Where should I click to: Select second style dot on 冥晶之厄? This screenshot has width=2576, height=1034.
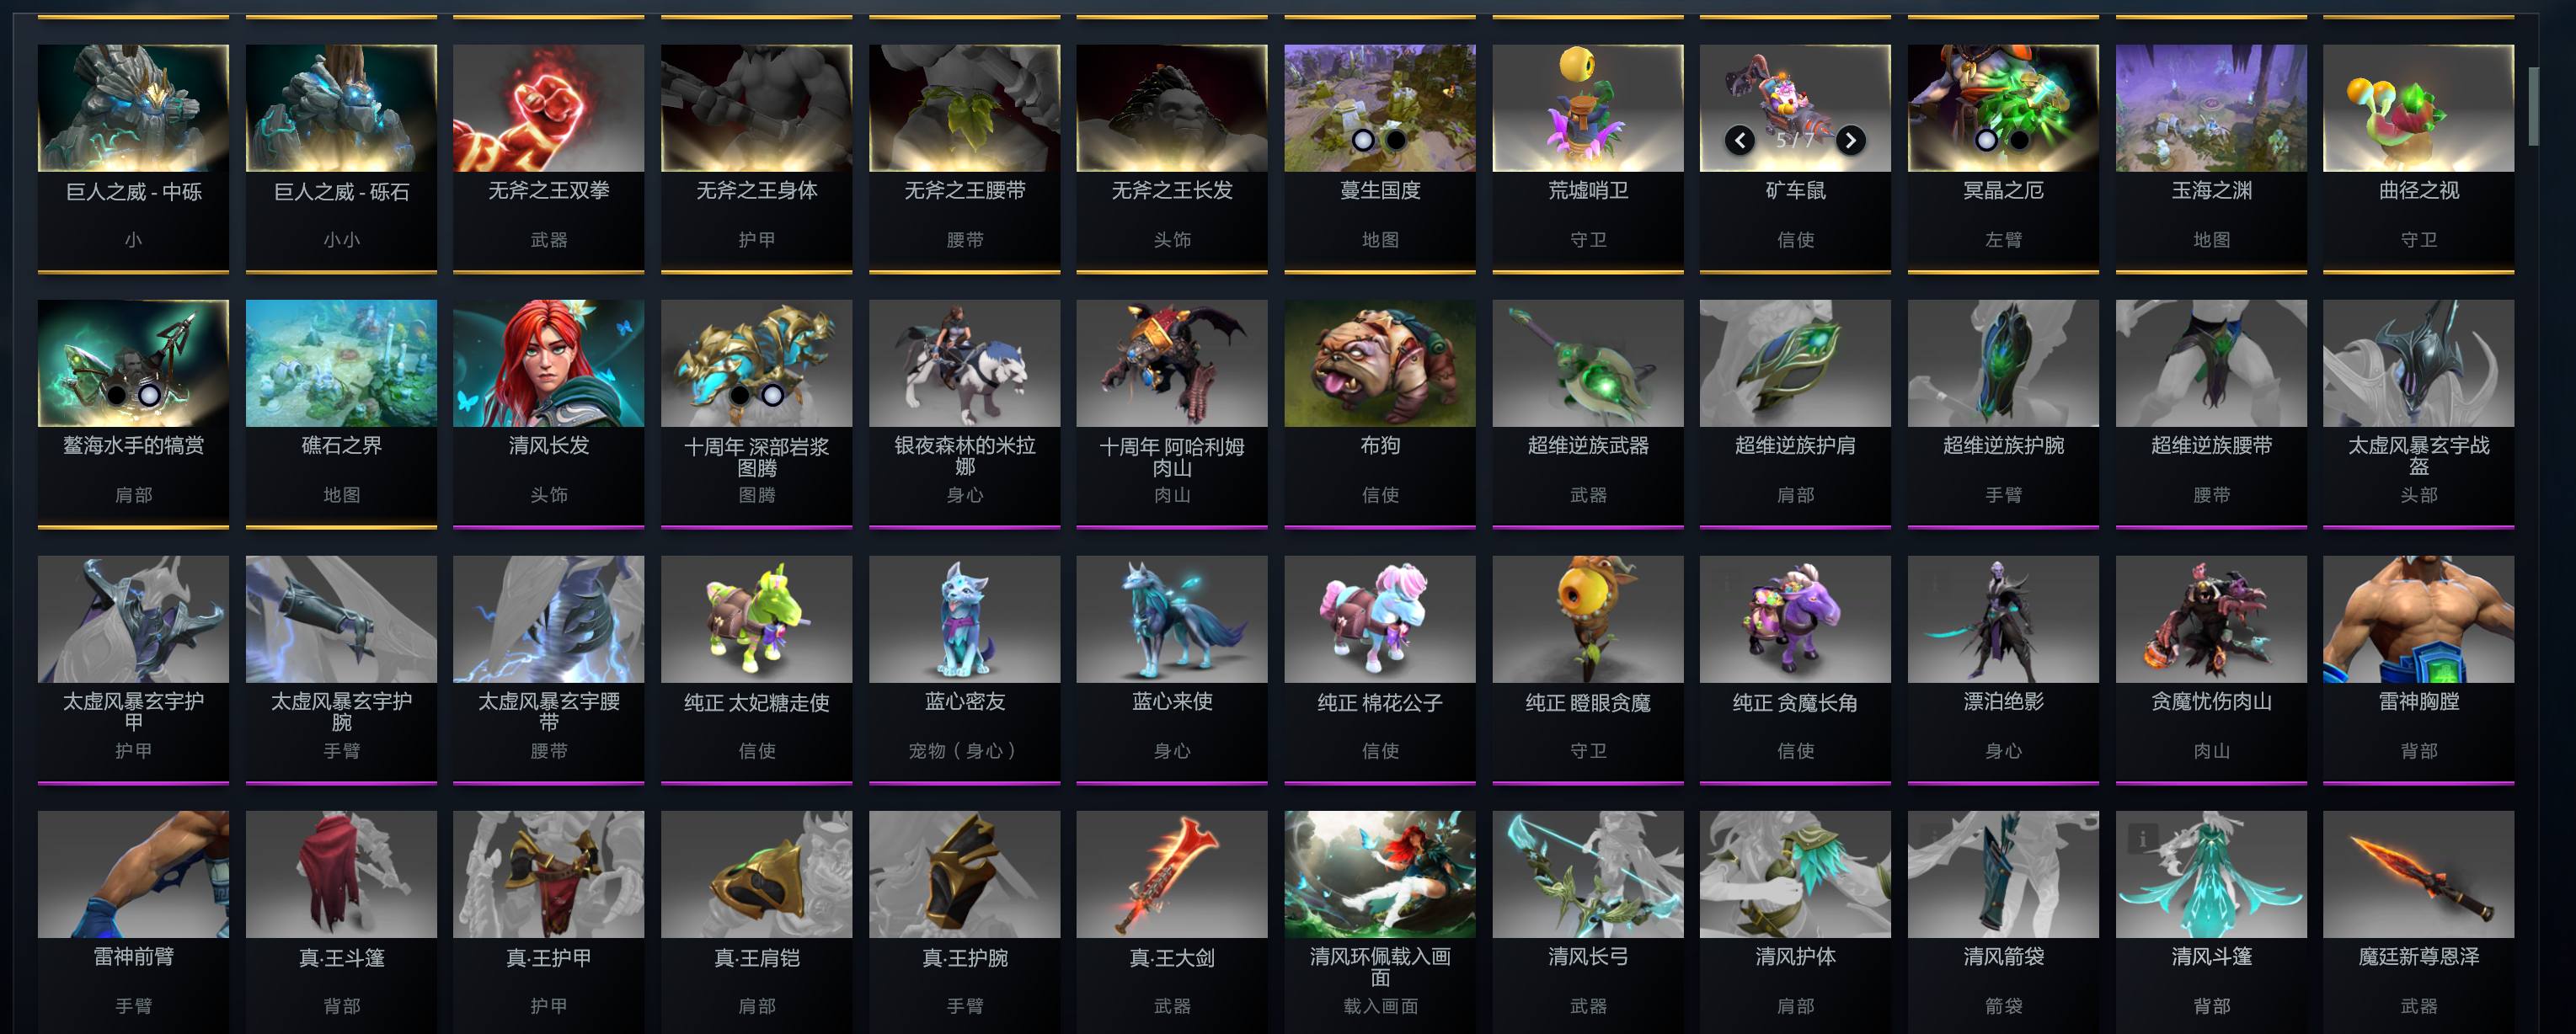pos(2019,141)
